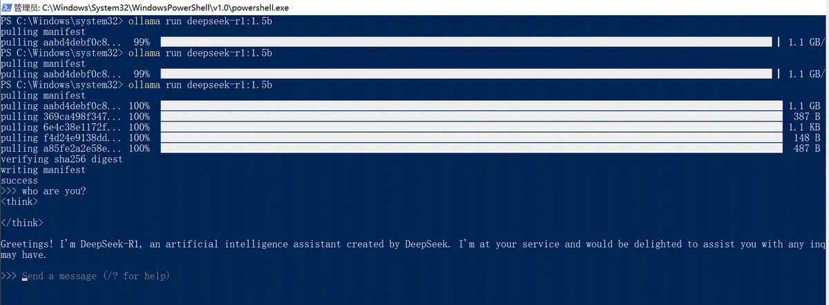This screenshot has width=829, height=305.
Task: Click the 'writing manifest' line
Action: click(43, 170)
